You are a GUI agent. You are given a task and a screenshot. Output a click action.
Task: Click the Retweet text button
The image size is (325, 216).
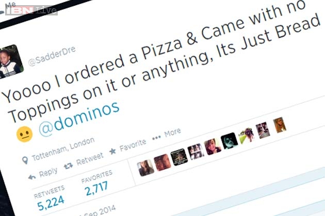click(x=90, y=159)
